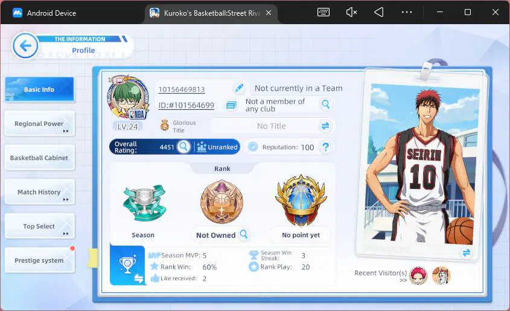Image resolution: width=510 pixels, height=311 pixels.
Task: Click the yellow sticky bookmark tab
Action: coord(93,258)
